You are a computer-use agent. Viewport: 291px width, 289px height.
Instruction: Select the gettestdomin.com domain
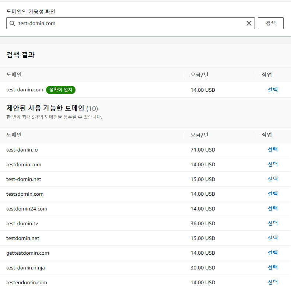tap(273, 253)
